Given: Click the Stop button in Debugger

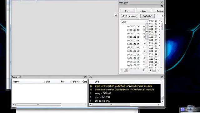Looking at the screenshot, I should pos(144,11).
